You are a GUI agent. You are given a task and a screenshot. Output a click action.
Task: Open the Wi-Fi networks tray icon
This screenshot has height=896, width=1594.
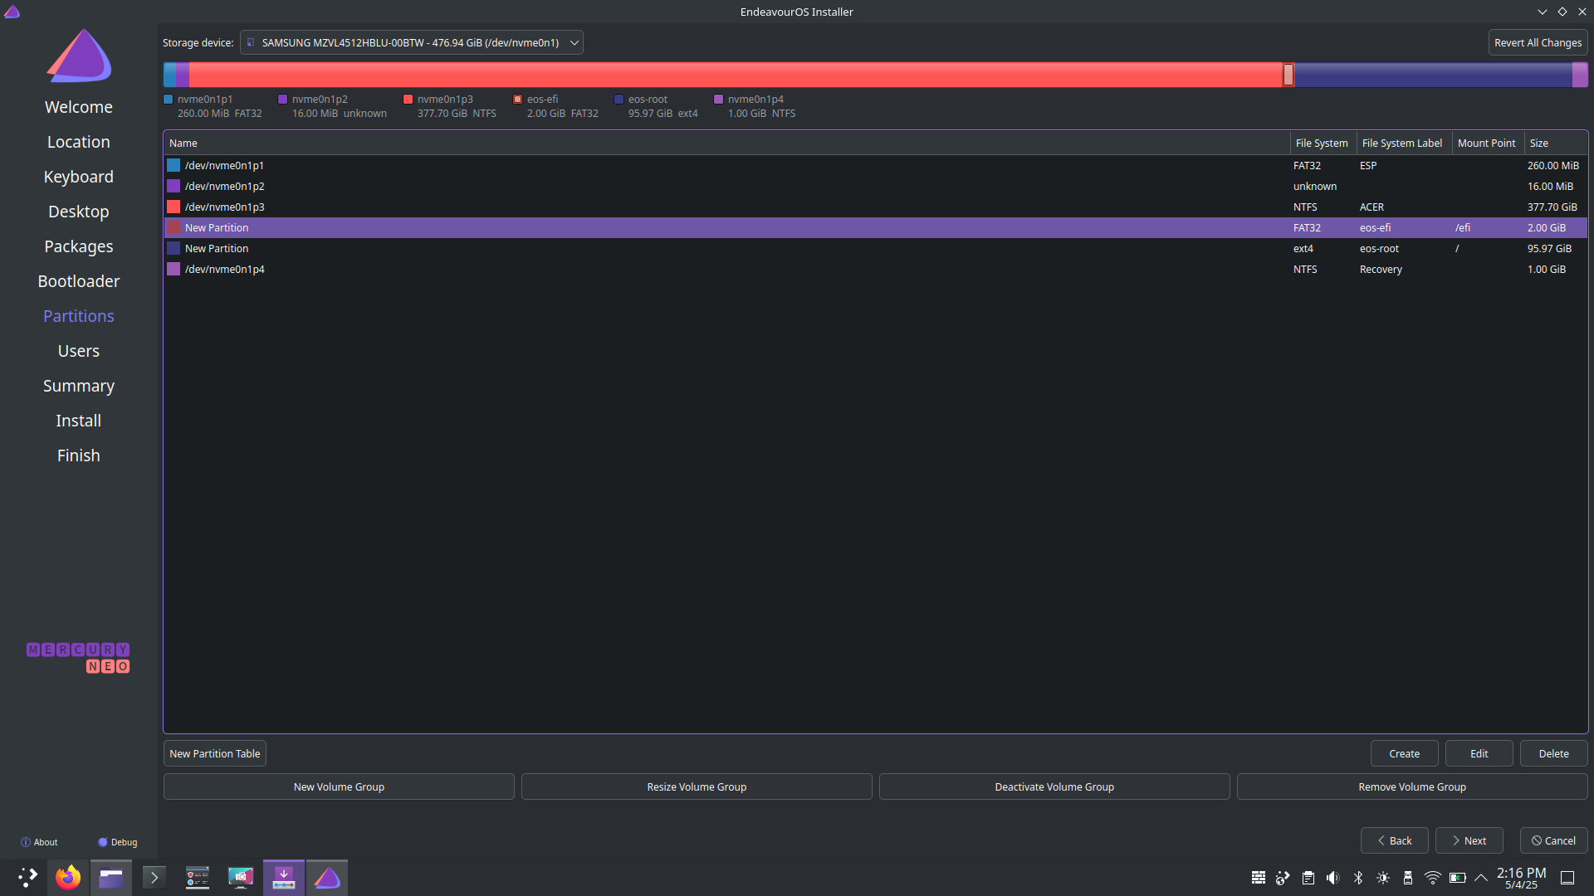(x=1433, y=878)
